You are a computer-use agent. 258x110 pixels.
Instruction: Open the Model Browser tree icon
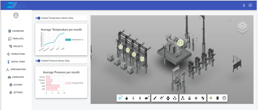(x=183, y=98)
